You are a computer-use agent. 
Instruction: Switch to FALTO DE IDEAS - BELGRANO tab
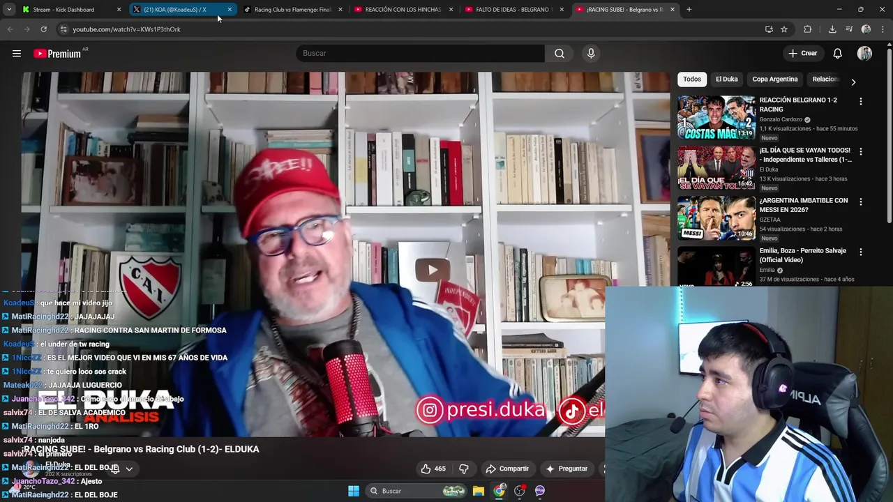coord(514,10)
